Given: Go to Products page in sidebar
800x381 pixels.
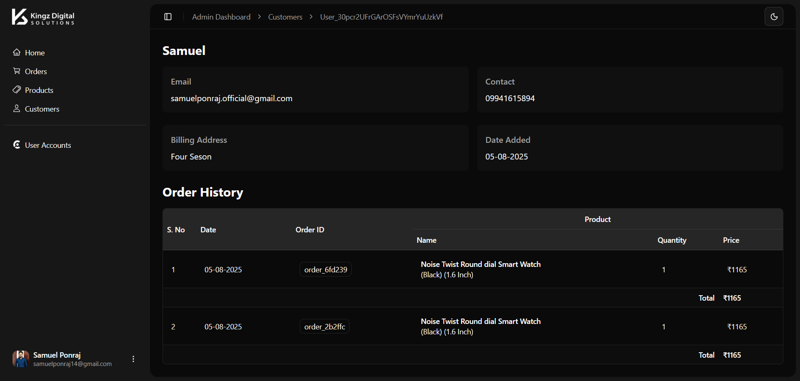Looking at the screenshot, I should [39, 90].
